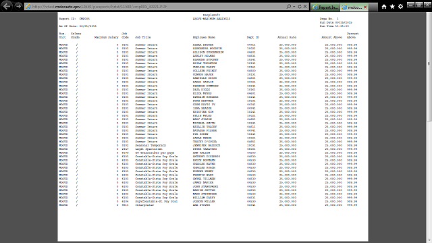432x243 pixels.
Task: Click the 'Job Title' column header
Action: point(142,37)
